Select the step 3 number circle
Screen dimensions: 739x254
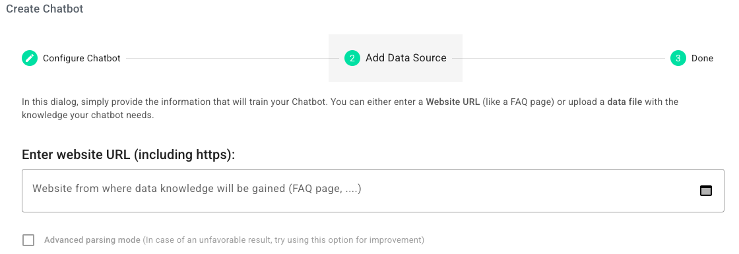point(678,59)
